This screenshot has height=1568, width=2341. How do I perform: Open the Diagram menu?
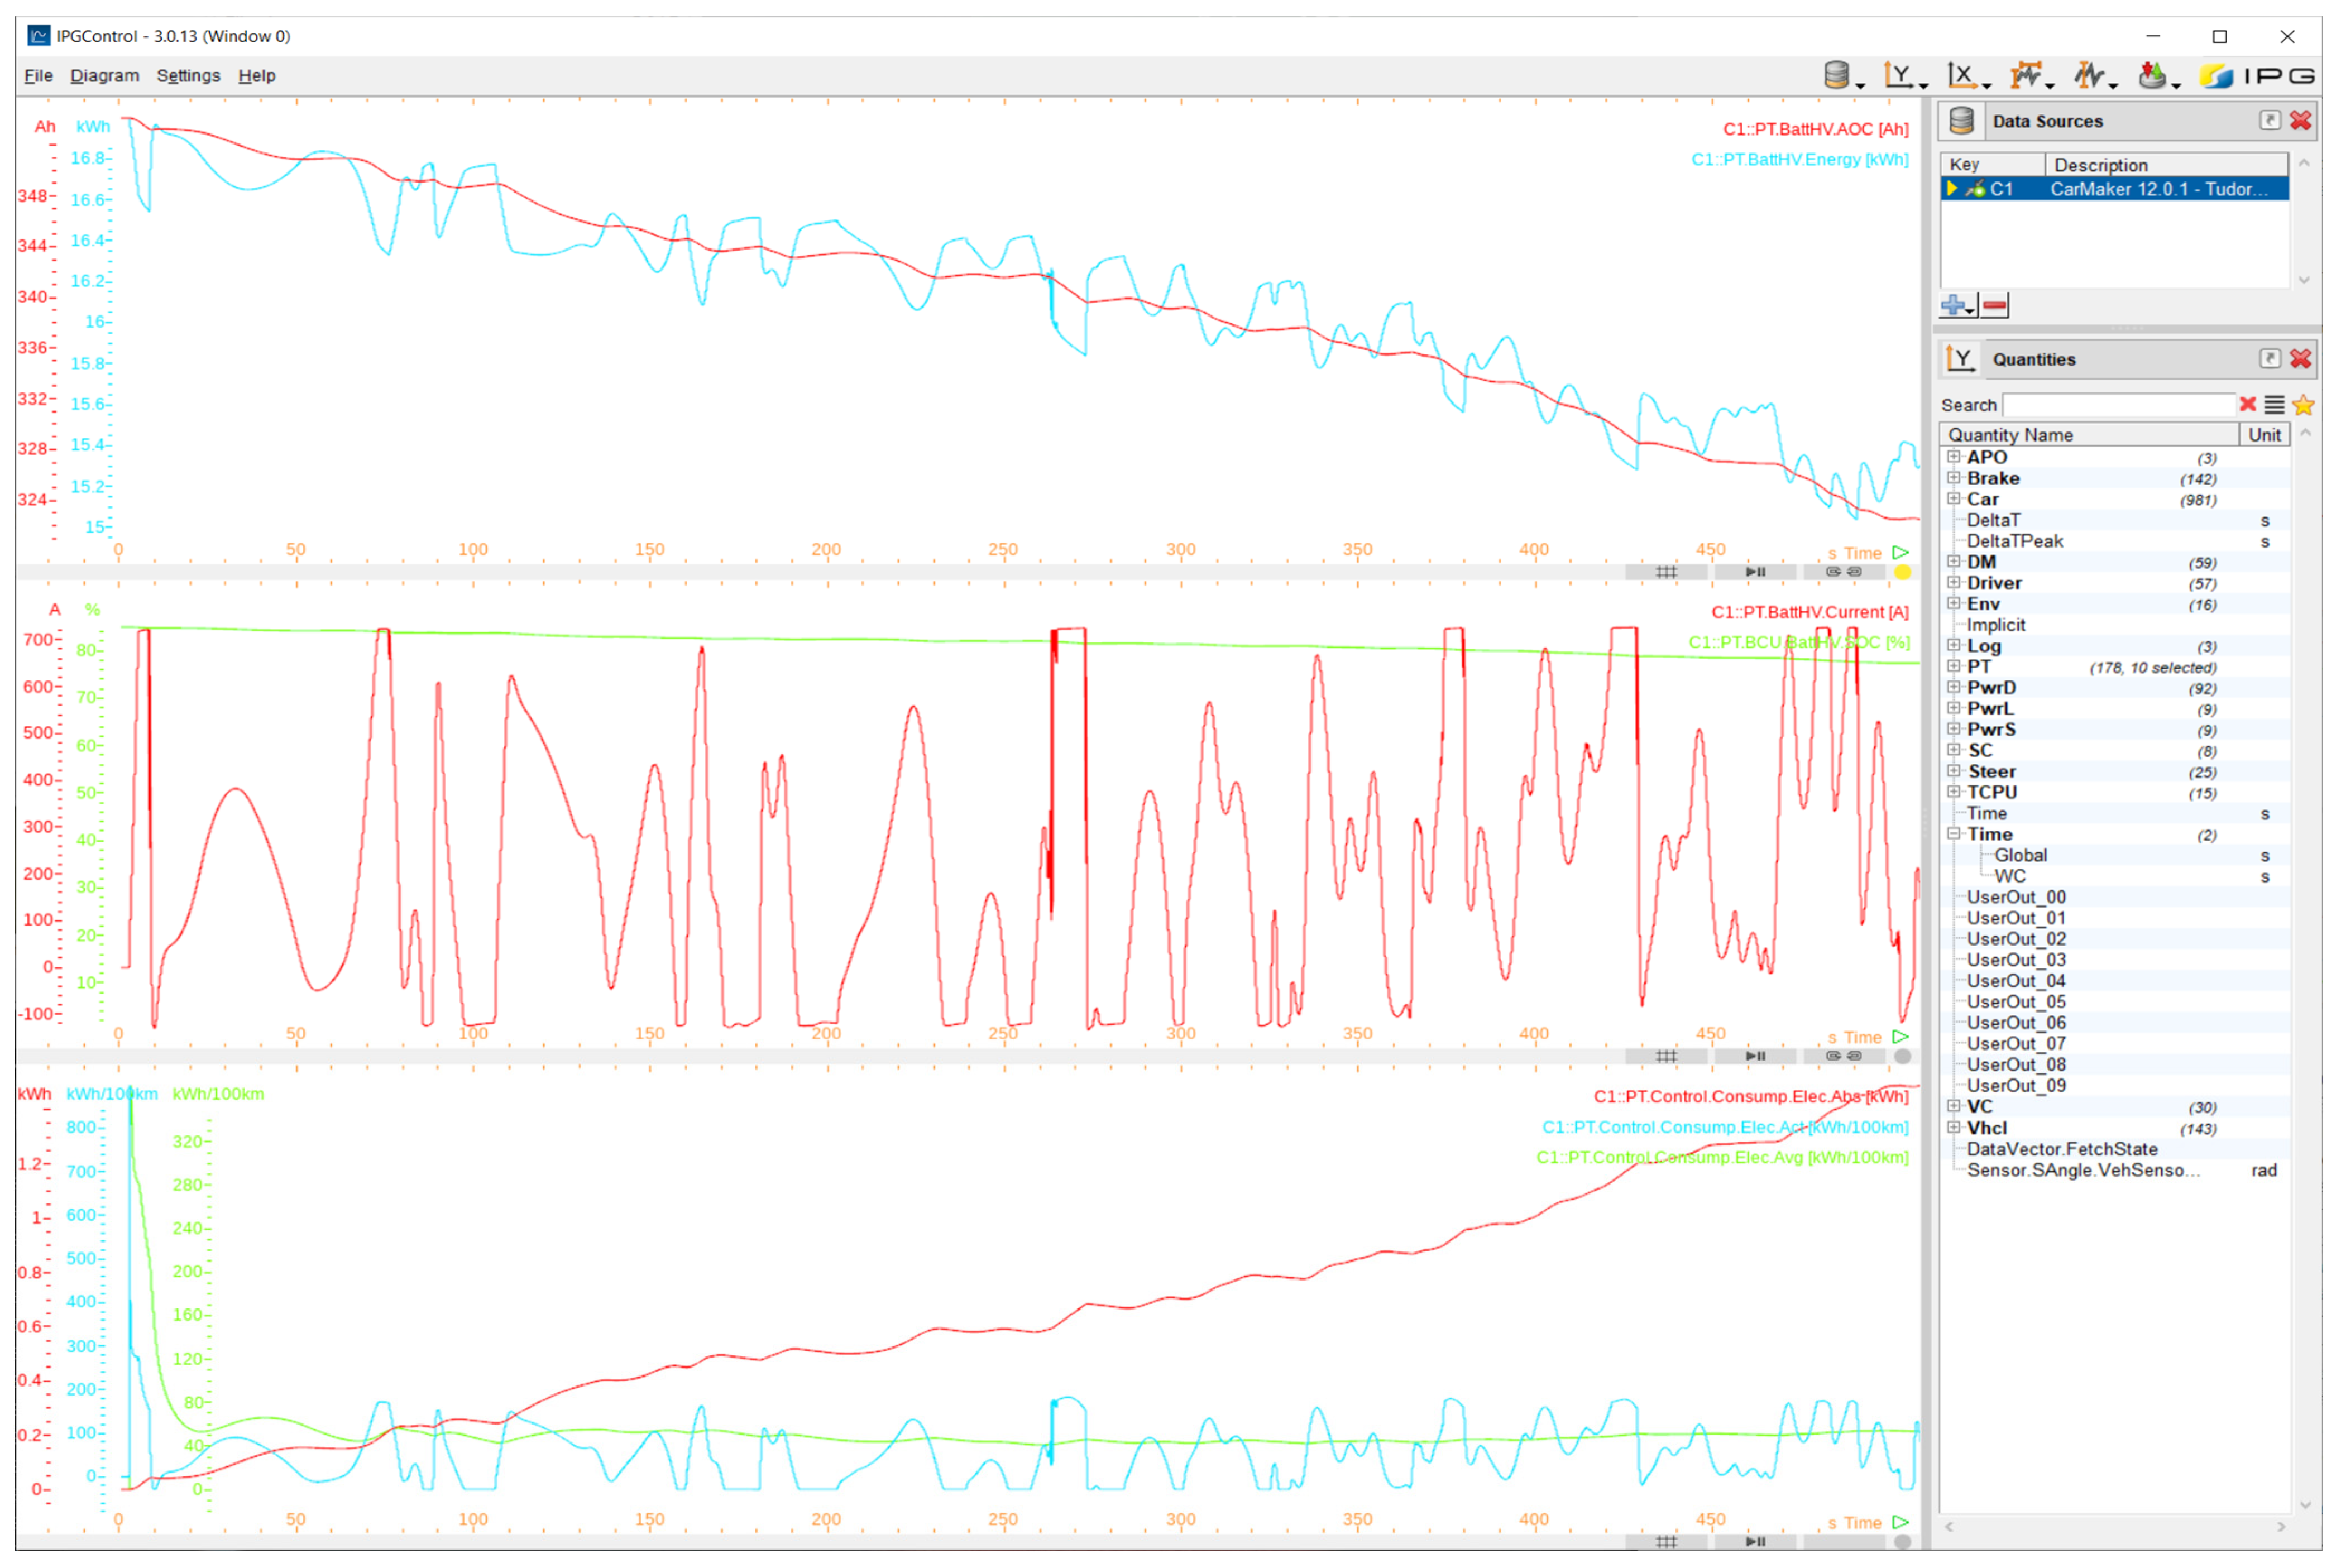point(104,76)
